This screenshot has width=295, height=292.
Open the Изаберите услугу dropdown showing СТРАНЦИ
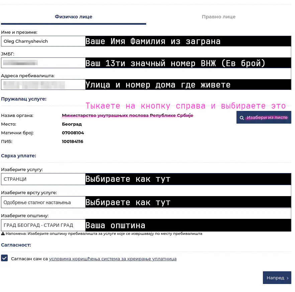coord(43,179)
